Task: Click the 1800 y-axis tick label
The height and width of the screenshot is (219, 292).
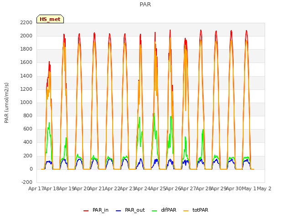Action: pyautogui.click(x=26, y=49)
